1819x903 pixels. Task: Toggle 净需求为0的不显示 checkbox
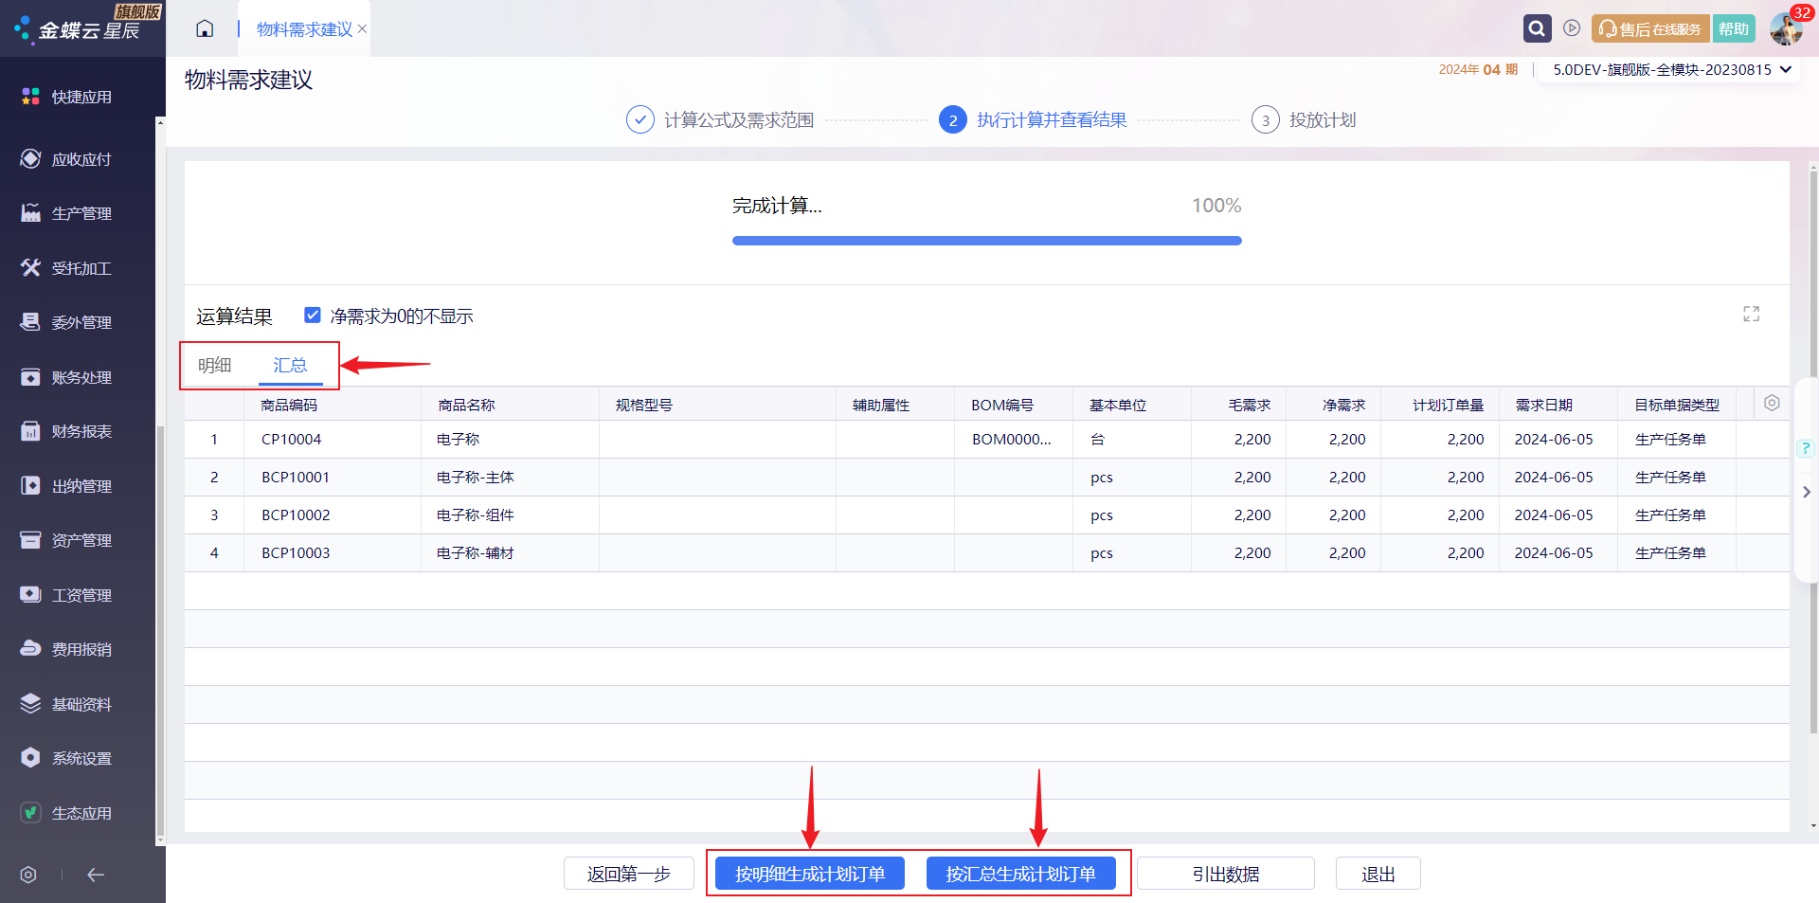tap(313, 315)
